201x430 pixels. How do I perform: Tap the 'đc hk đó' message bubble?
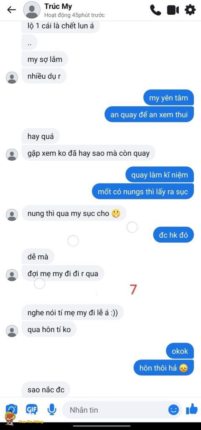(x=173, y=235)
